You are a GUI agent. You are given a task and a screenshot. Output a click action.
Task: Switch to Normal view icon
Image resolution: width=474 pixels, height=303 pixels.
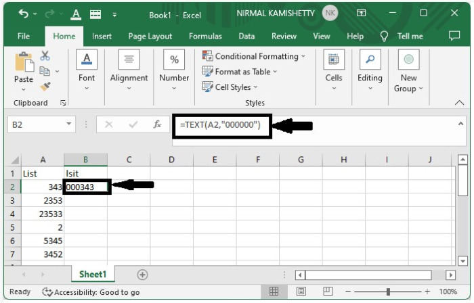pos(274,292)
